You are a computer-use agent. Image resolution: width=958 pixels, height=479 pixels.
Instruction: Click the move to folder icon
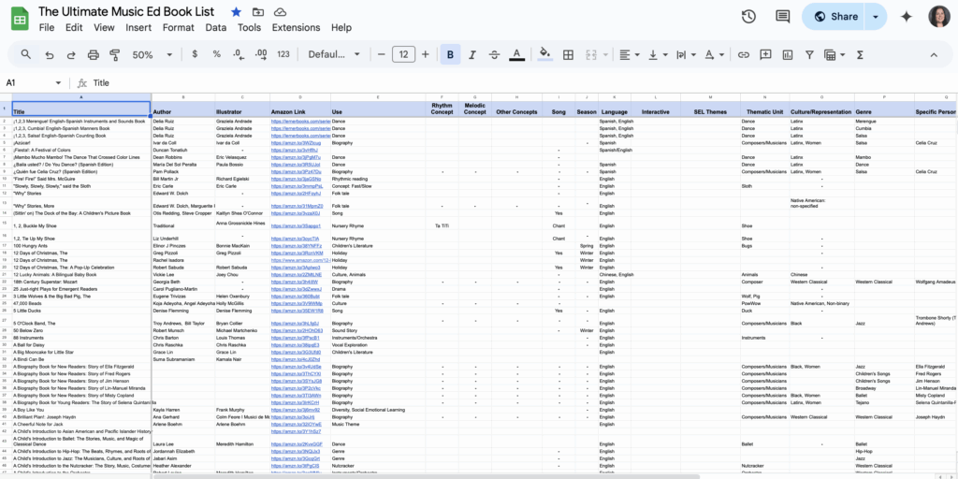coord(258,12)
